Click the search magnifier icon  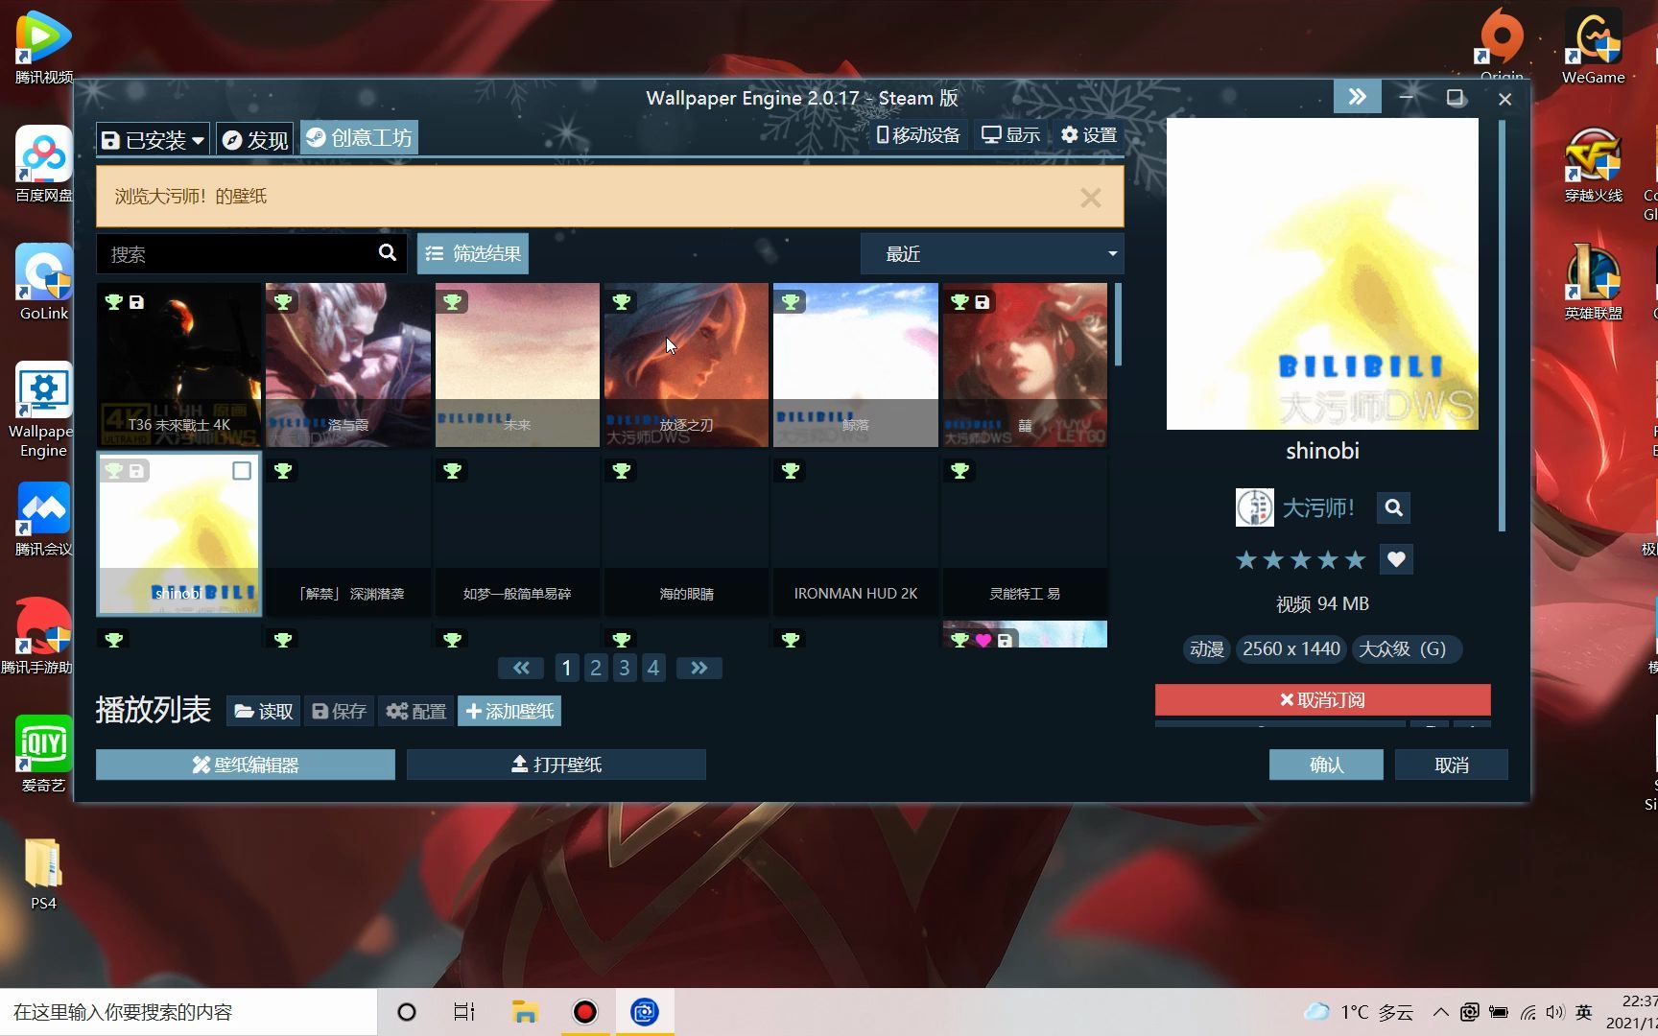[388, 253]
